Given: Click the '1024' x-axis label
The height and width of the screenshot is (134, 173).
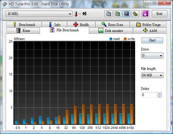Looking at the screenshot, I should click(x=106, y=128).
